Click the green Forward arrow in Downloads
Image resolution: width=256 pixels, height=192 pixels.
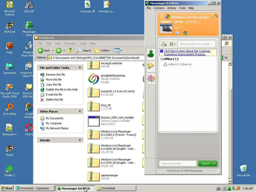click(58, 50)
